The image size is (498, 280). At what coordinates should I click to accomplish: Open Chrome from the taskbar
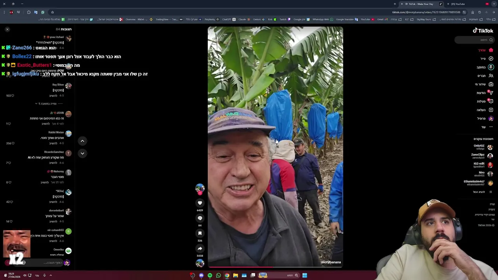(x=227, y=275)
